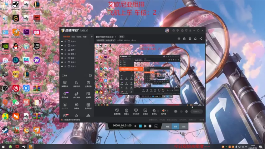This screenshot has height=149, width=265.
Task: Toggle the lock on source 全屏 1
Action: 65,50
